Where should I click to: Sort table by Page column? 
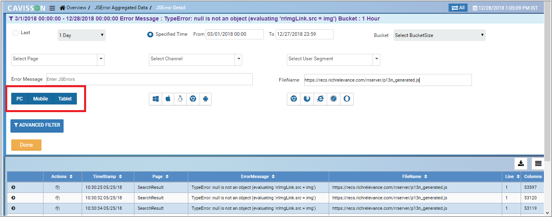pos(167,176)
